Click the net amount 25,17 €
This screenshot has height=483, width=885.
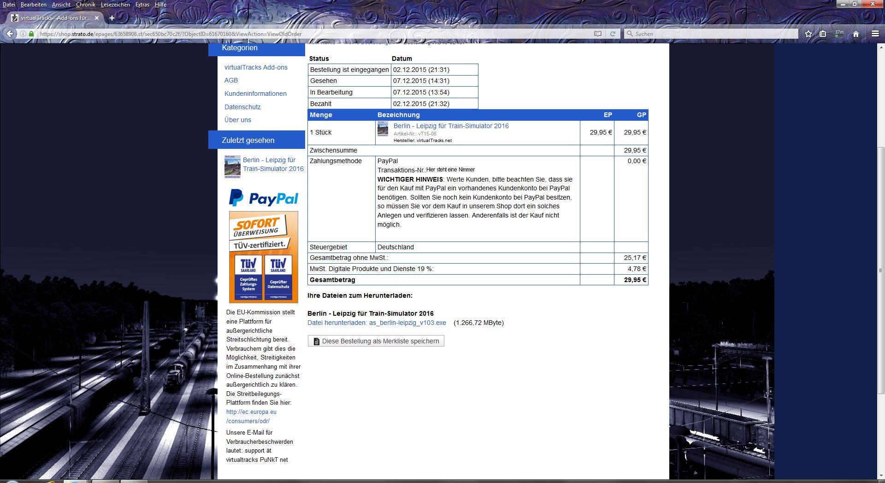coord(635,258)
